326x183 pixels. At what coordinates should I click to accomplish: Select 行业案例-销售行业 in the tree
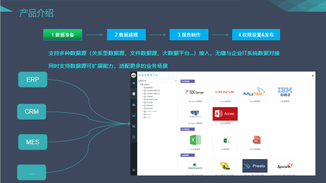pos(153,94)
